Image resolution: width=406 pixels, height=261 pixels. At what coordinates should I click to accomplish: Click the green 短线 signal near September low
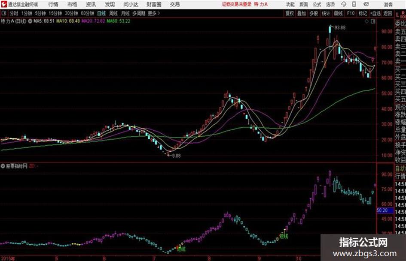point(284,236)
